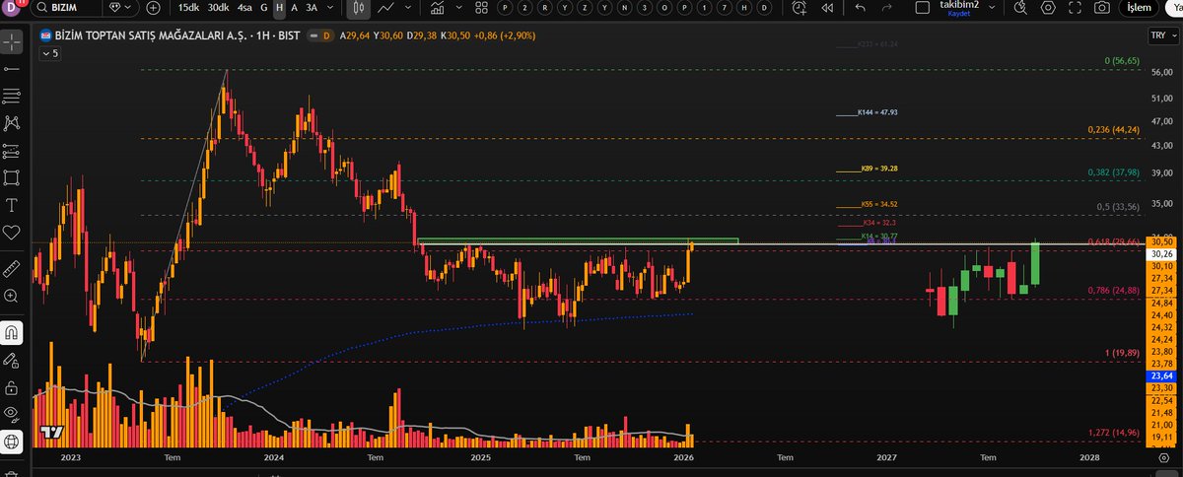The width and height of the screenshot is (1183, 477).
Task: Open the forecasting and measurement tools
Action: coord(13,151)
